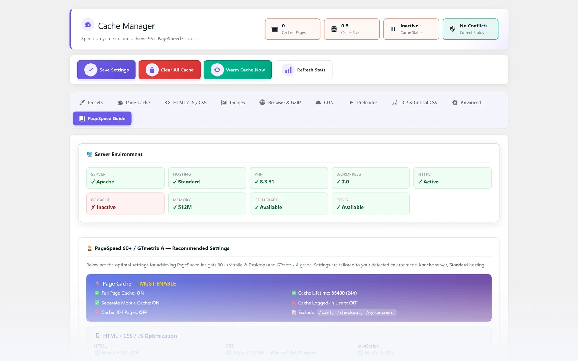Go to the Images tab
Image resolution: width=578 pixels, height=361 pixels.
(233, 103)
